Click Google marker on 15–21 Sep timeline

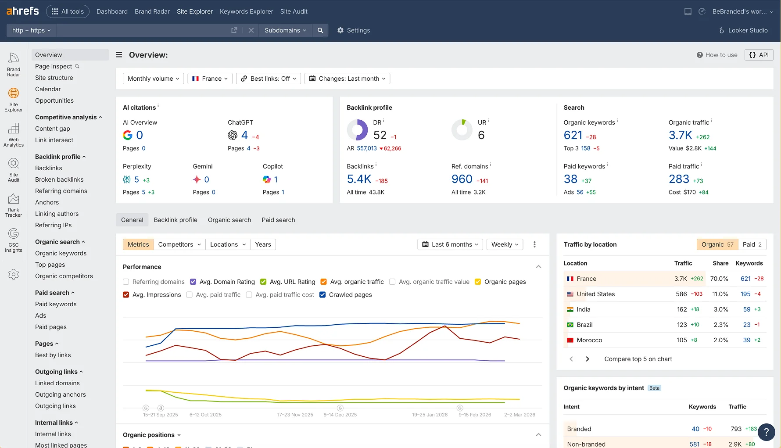pyautogui.click(x=146, y=408)
